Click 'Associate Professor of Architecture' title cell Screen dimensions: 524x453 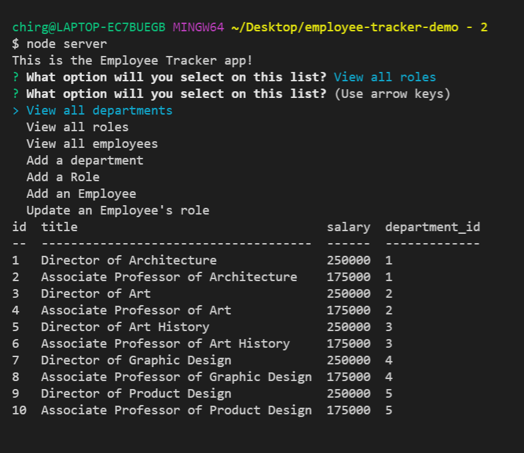tap(169, 277)
